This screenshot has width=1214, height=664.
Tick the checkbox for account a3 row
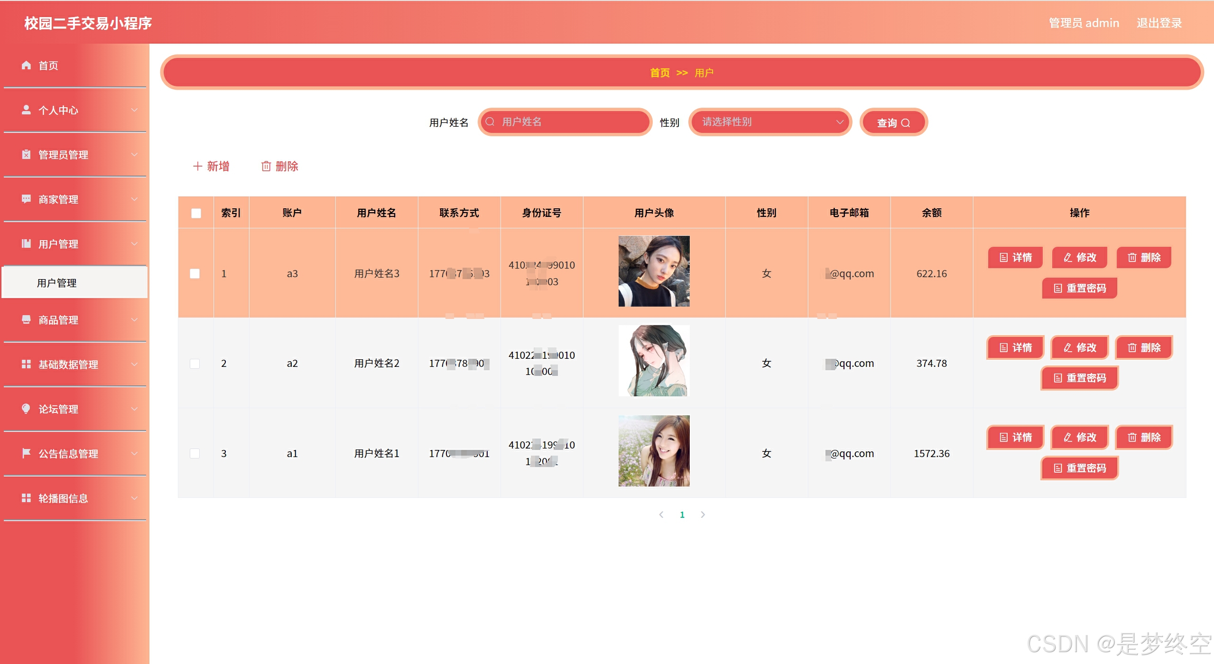click(x=195, y=273)
